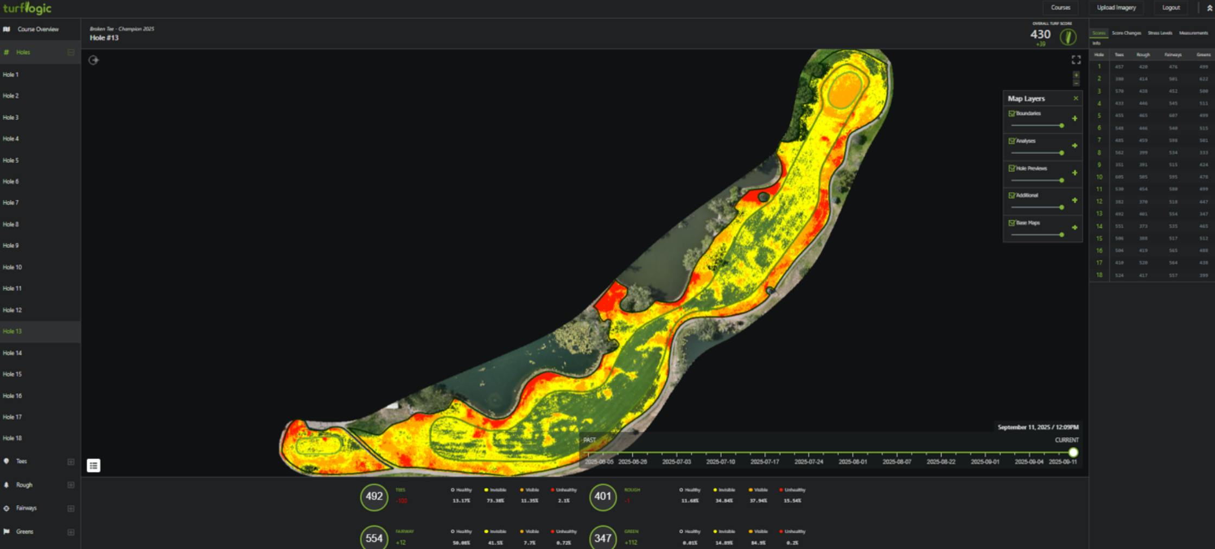Viewport: 1215px width, 549px height.
Task: Toggle the Analyses layer checkbox
Action: tap(1012, 141)
